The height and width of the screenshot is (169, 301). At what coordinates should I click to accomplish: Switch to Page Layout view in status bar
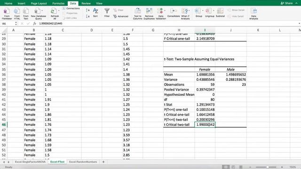(233, 167)
